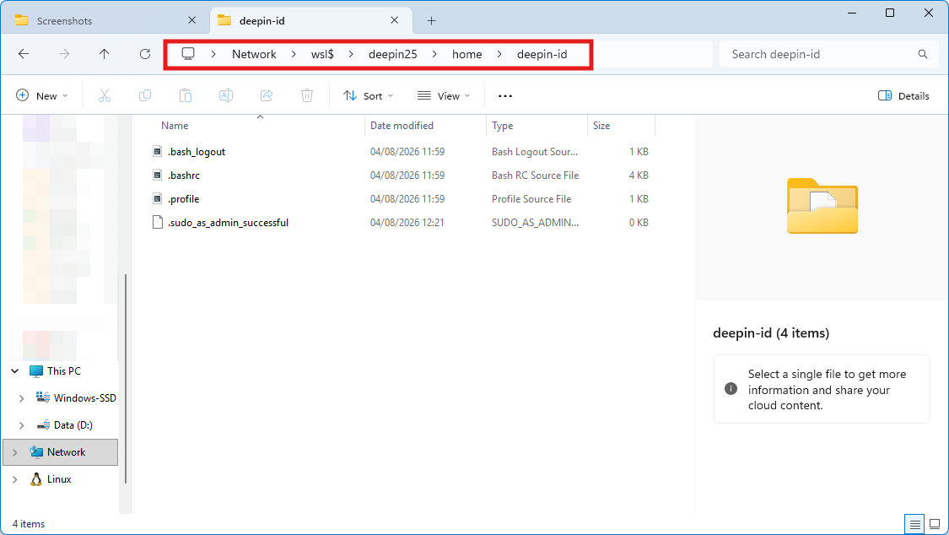
Task: Select This PC in navigation pane
Action: (64, 371)
